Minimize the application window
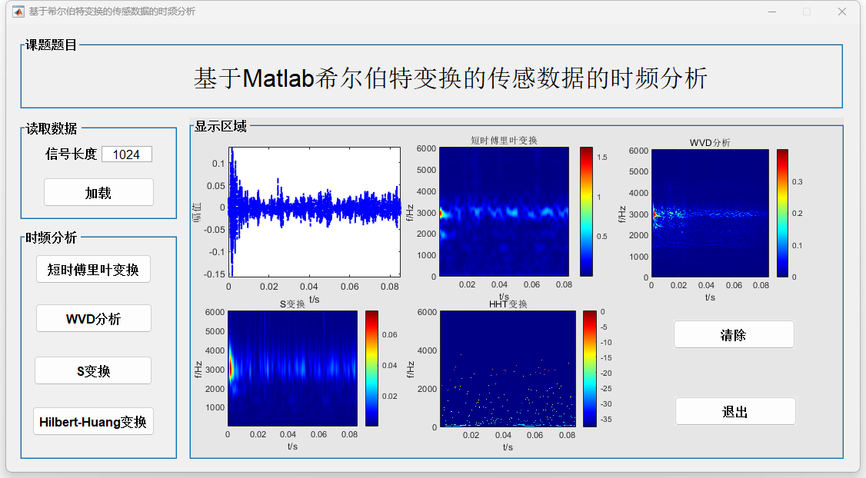The width and height of the screenshot is (866, 478). click(772, 12)
